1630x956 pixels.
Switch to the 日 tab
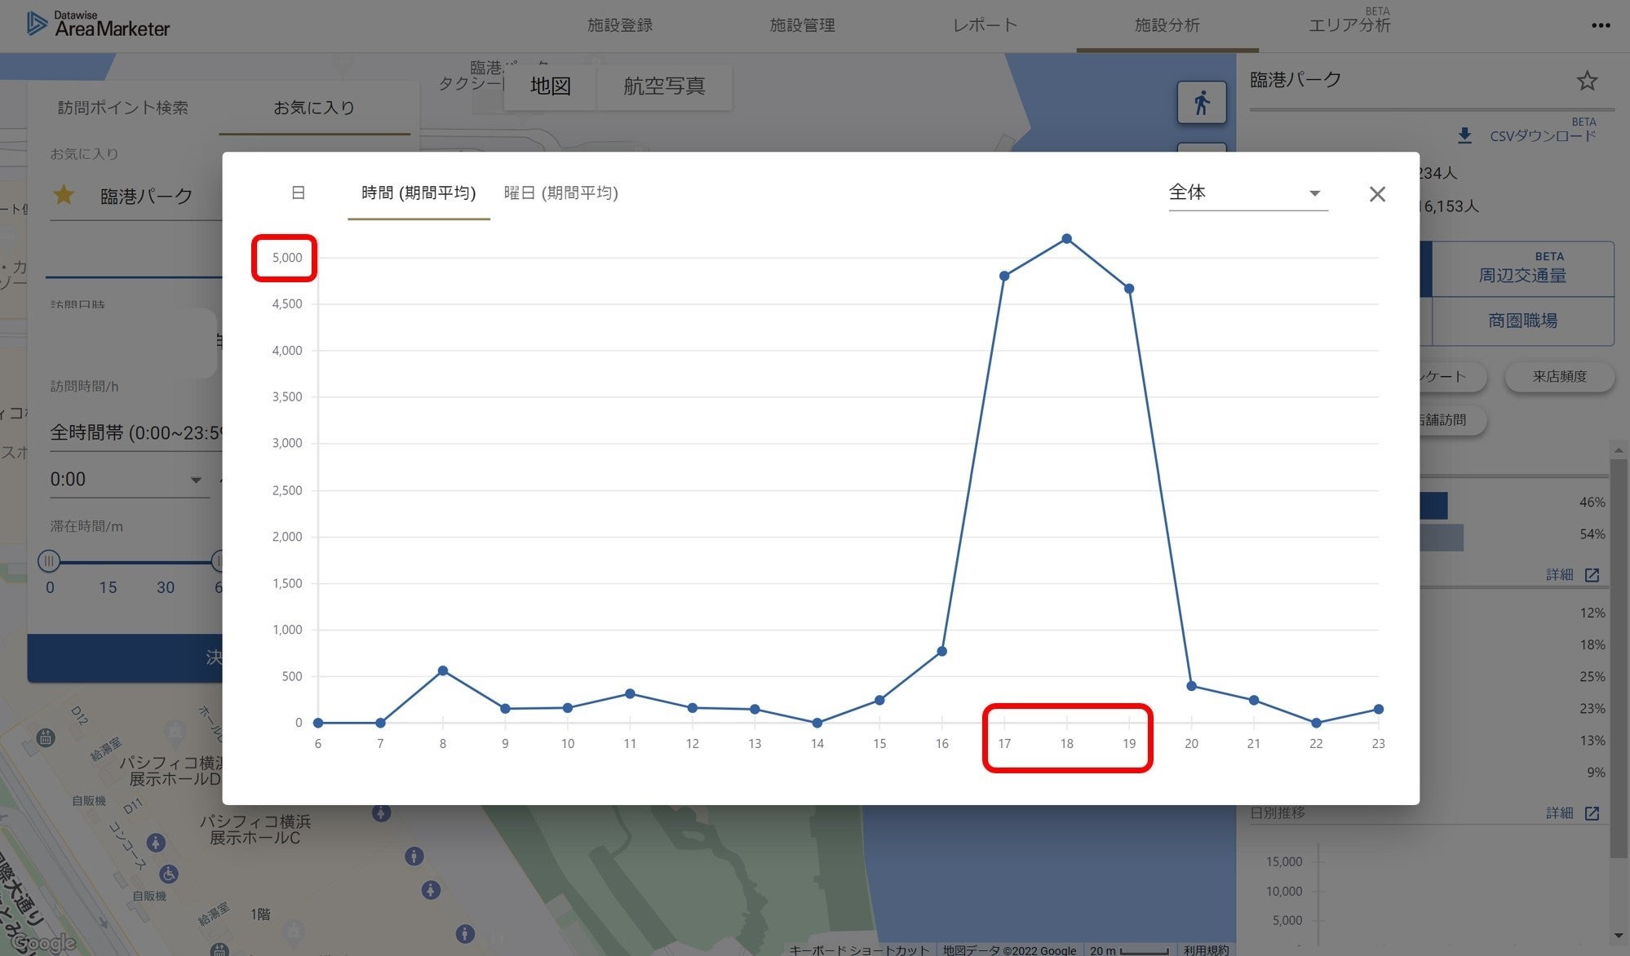coord(298,193)
